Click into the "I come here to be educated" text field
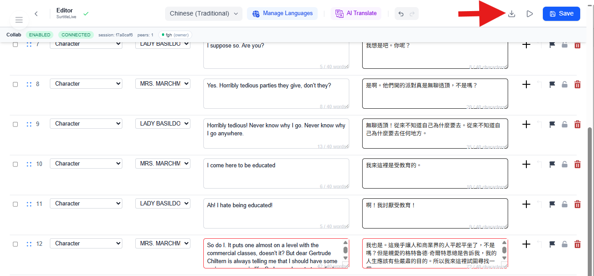 (x=276, y=173)
